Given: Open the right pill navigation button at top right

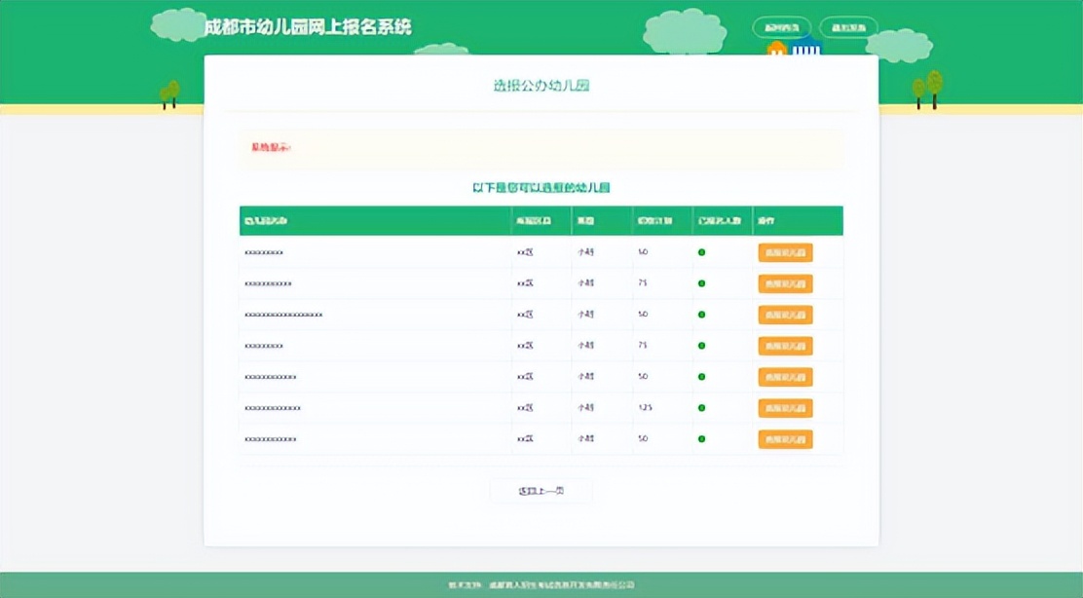Looking at the screenshot, I should tap(850, 28).
